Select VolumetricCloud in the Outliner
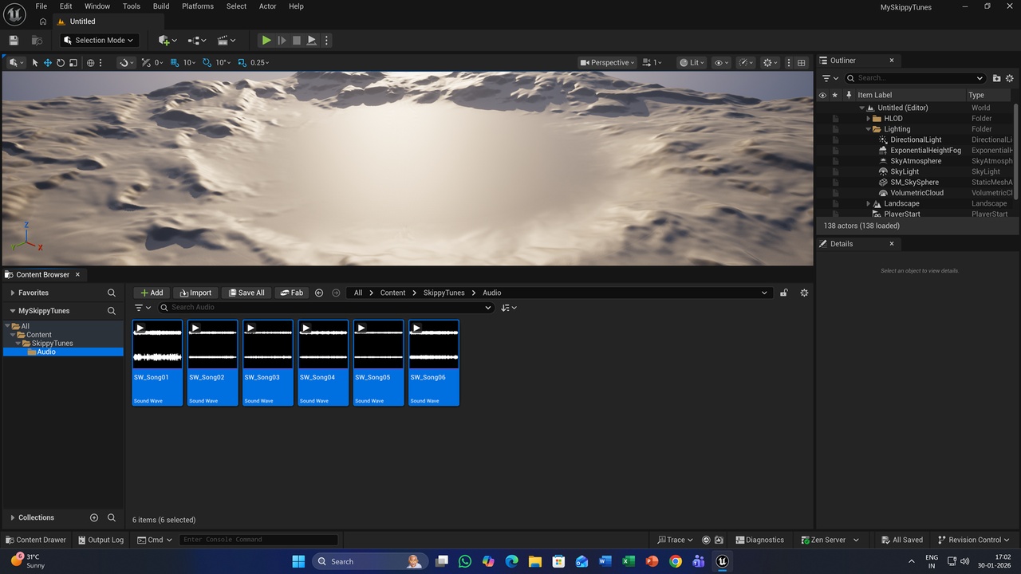Image resolution: width=1021 pixels, height=574 pixels. tap(917, 193)
